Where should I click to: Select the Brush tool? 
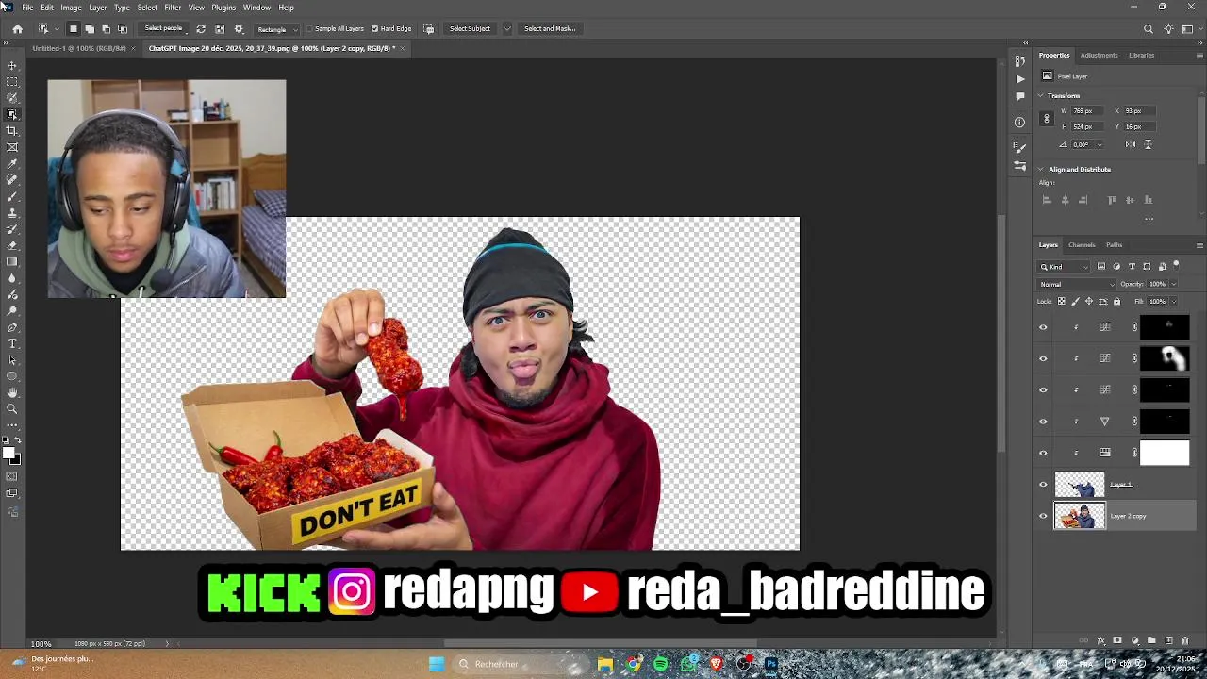tap(12, 196)
